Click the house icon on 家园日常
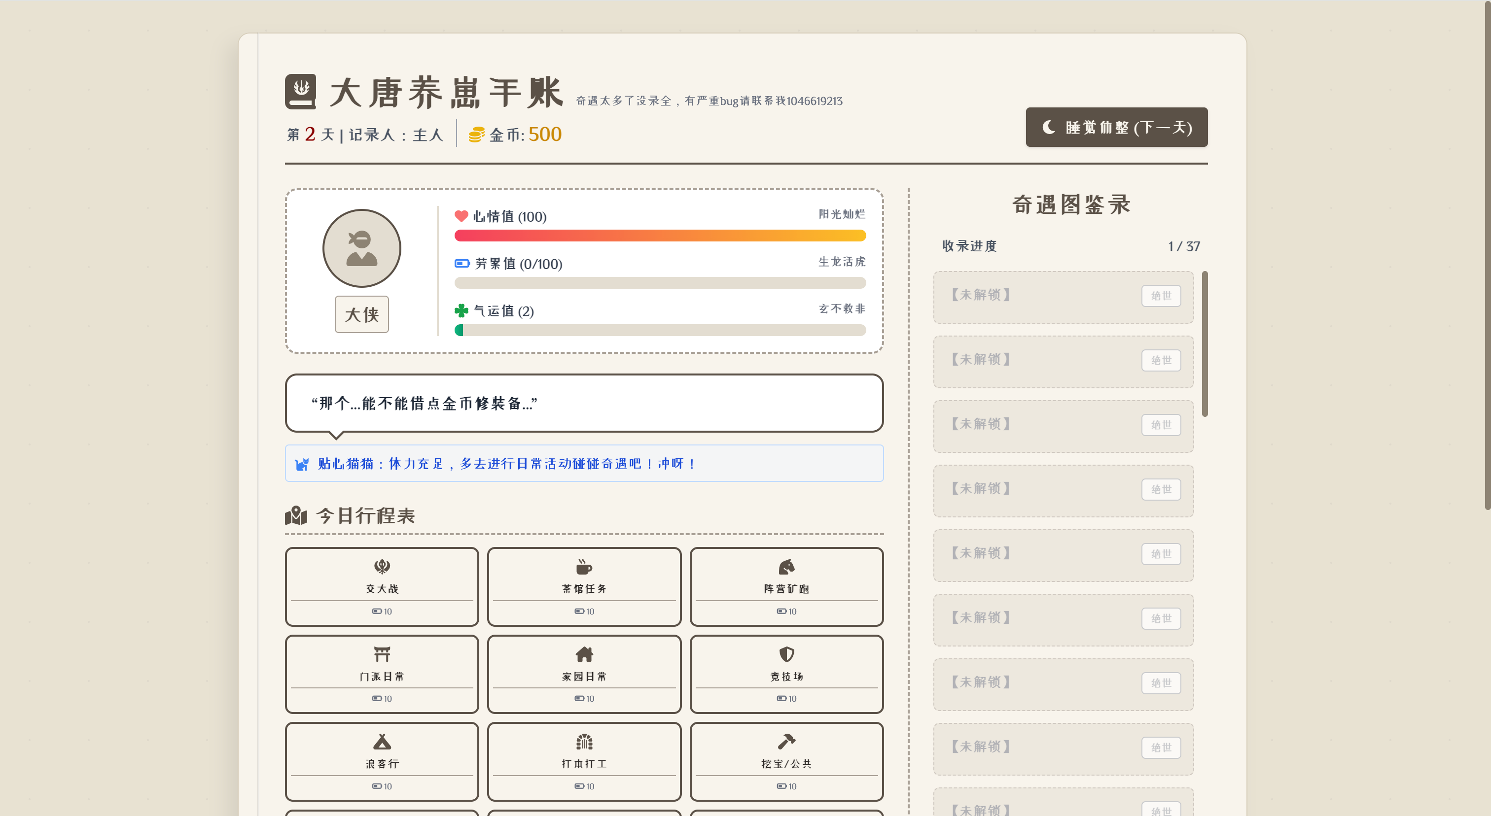 583,653
